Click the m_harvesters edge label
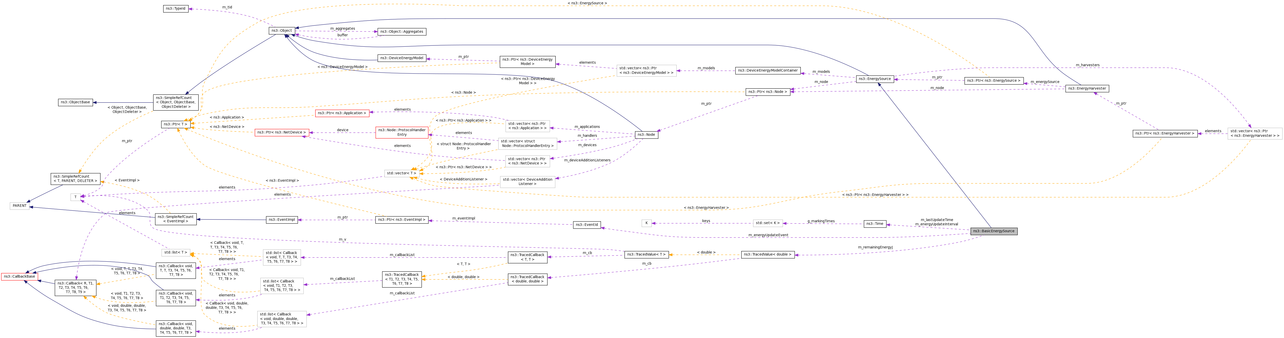1284x338 pixels. tap(1087, 65)
